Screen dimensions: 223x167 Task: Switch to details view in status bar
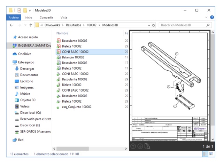[205, 154]
